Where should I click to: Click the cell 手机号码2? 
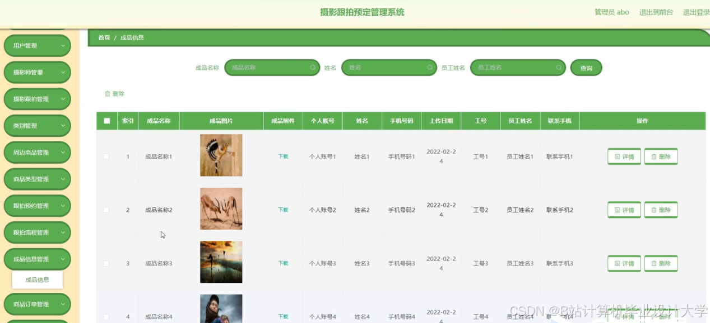[x=402, y=210]
